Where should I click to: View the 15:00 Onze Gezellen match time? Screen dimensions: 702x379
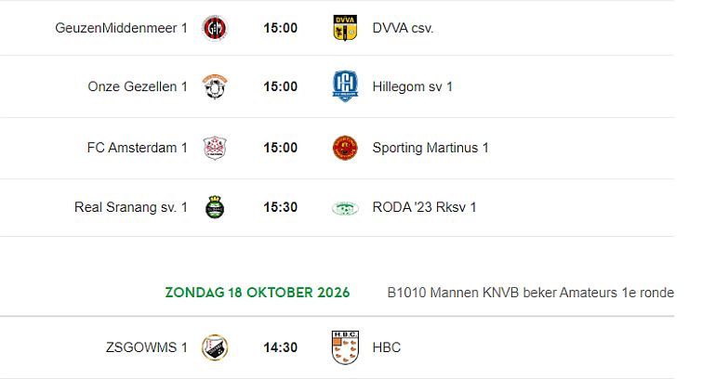(280, 86)
